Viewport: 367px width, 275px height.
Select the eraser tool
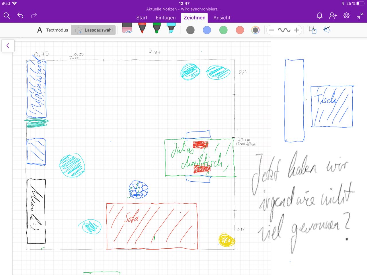127,29
